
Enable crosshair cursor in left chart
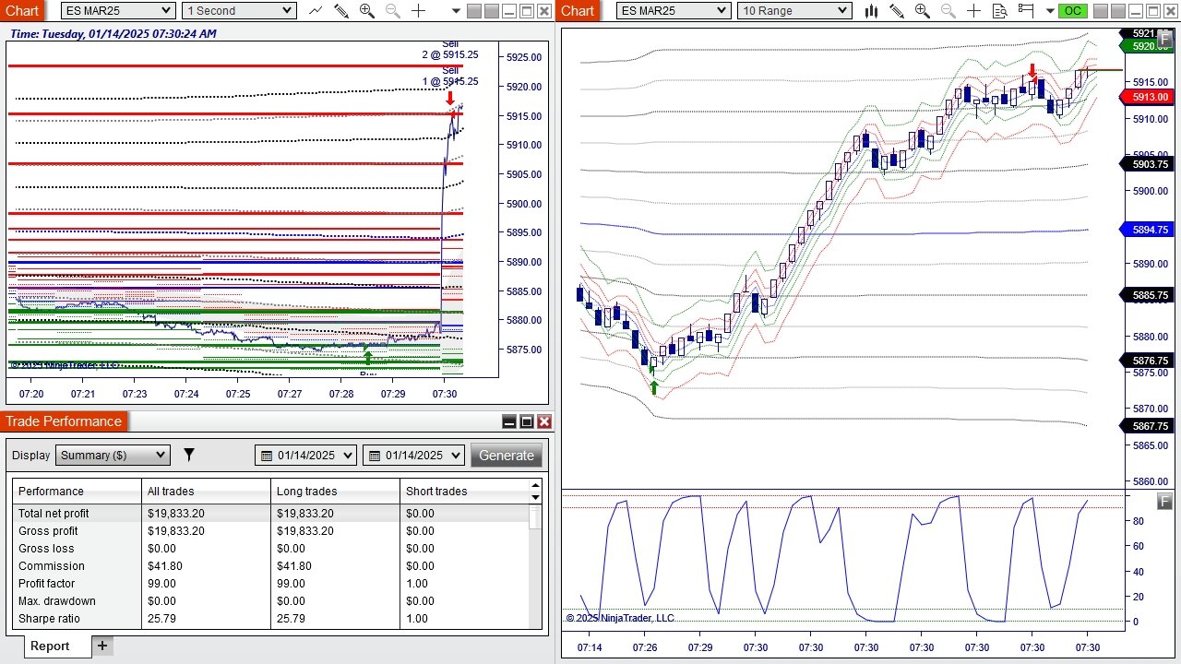419,11
